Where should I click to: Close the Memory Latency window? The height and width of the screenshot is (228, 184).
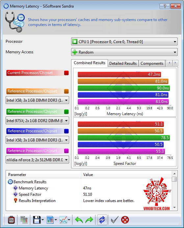[175, 6]
